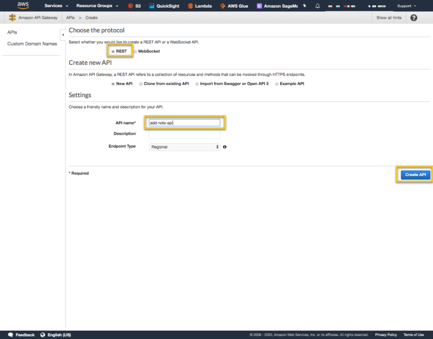Click the Create API button

(415, 174)
